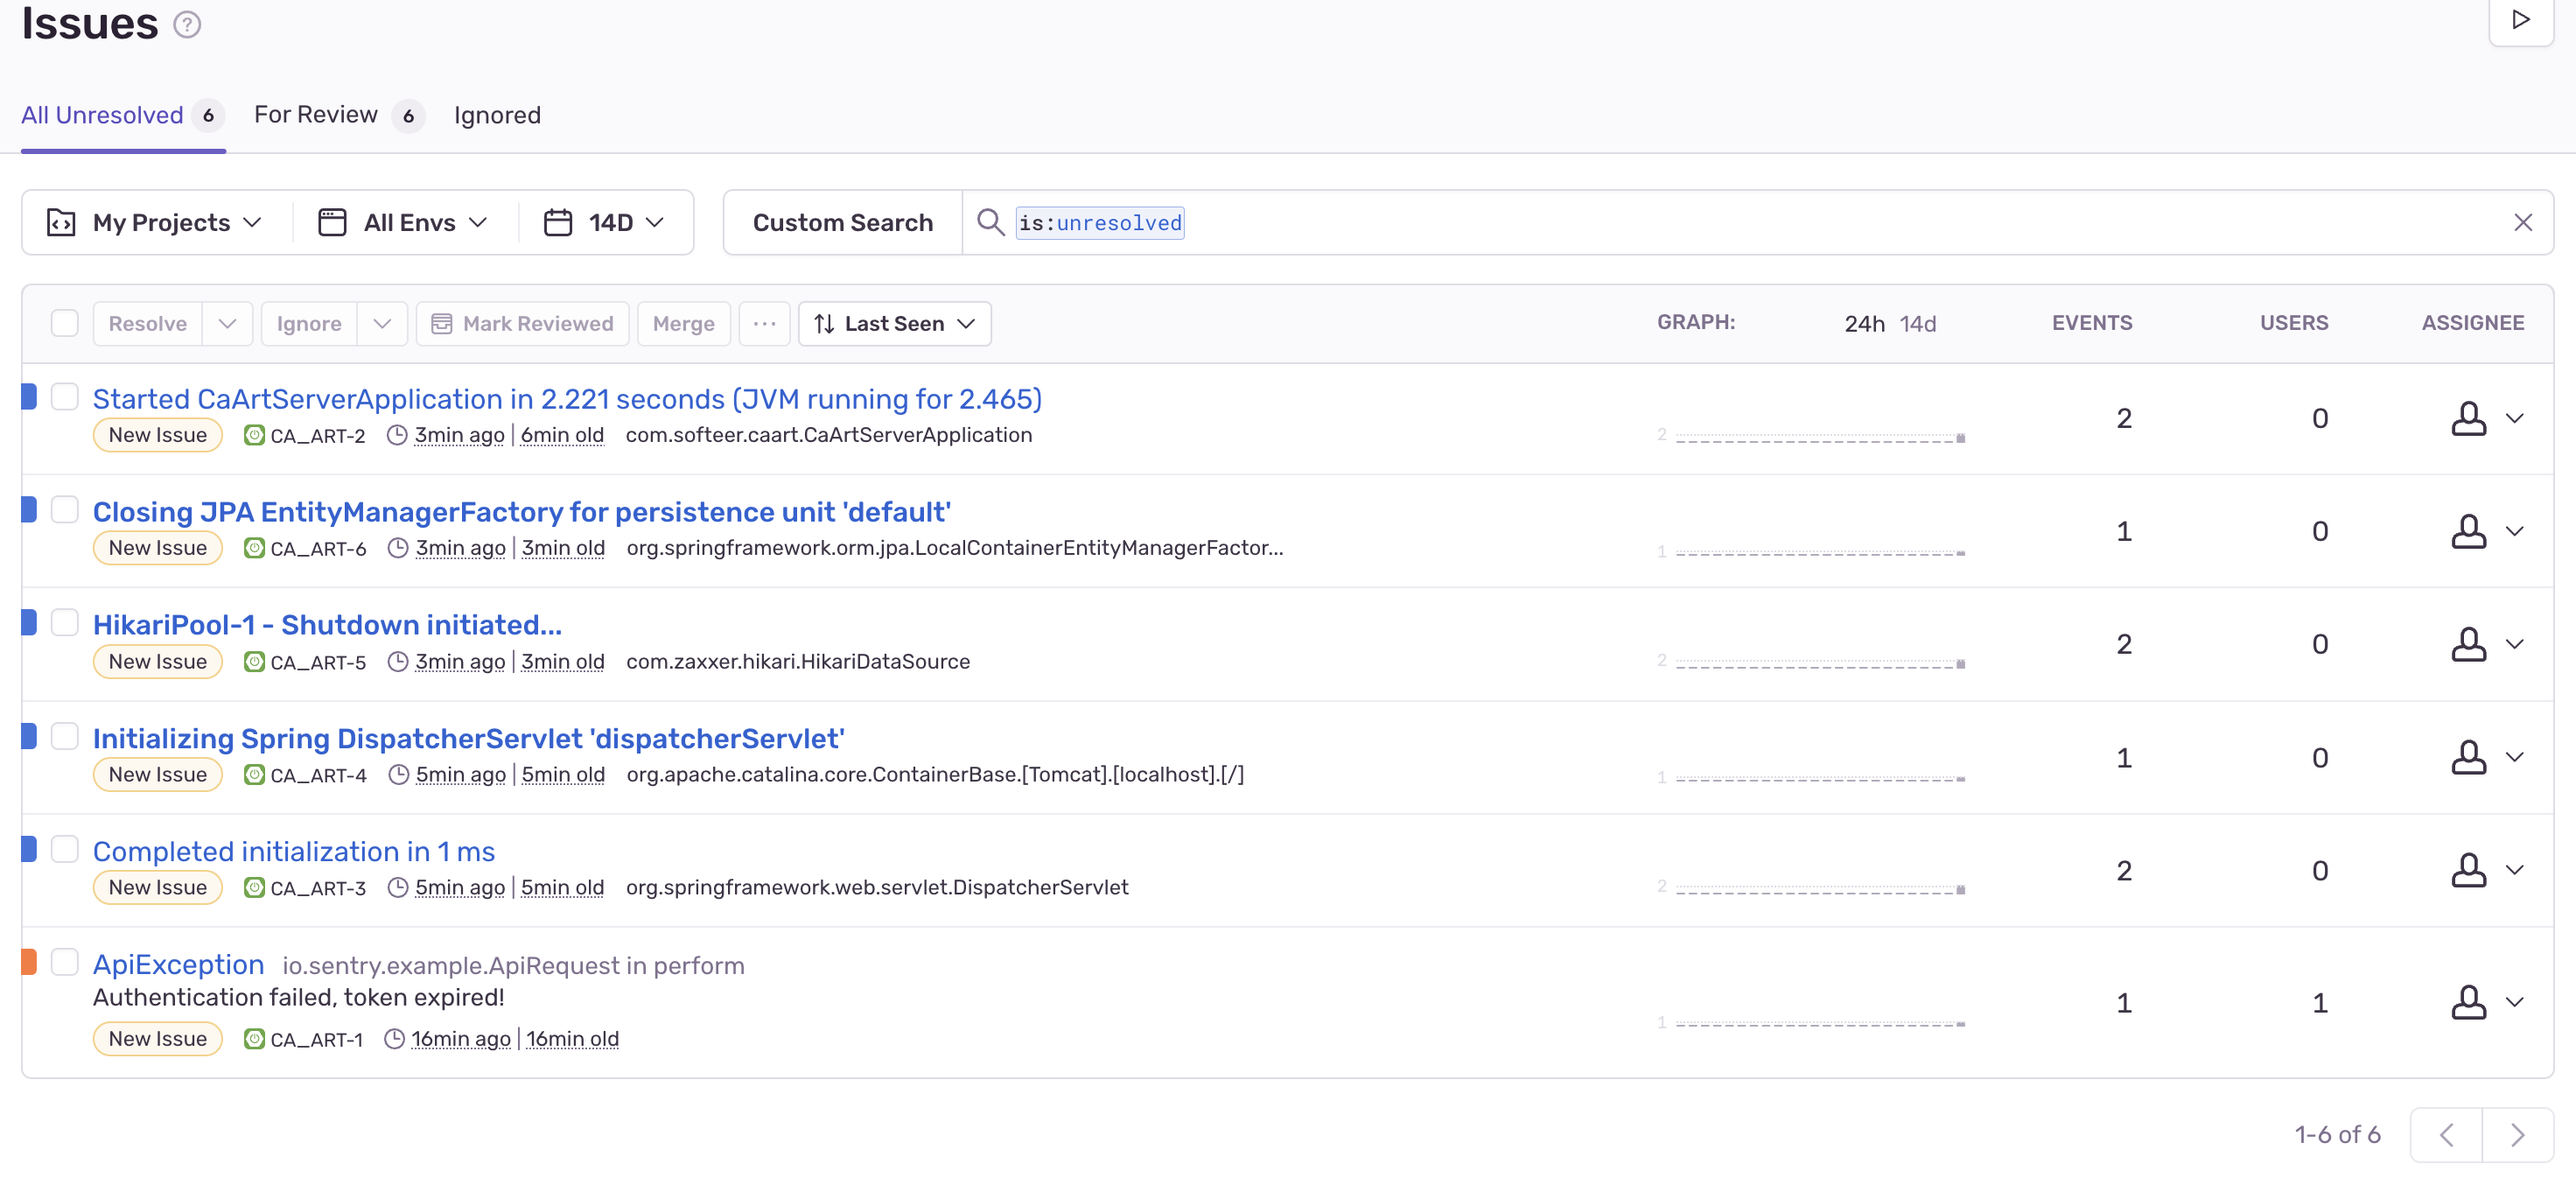
Task: Clear search with the X icon
Action: pos(2522,222)
